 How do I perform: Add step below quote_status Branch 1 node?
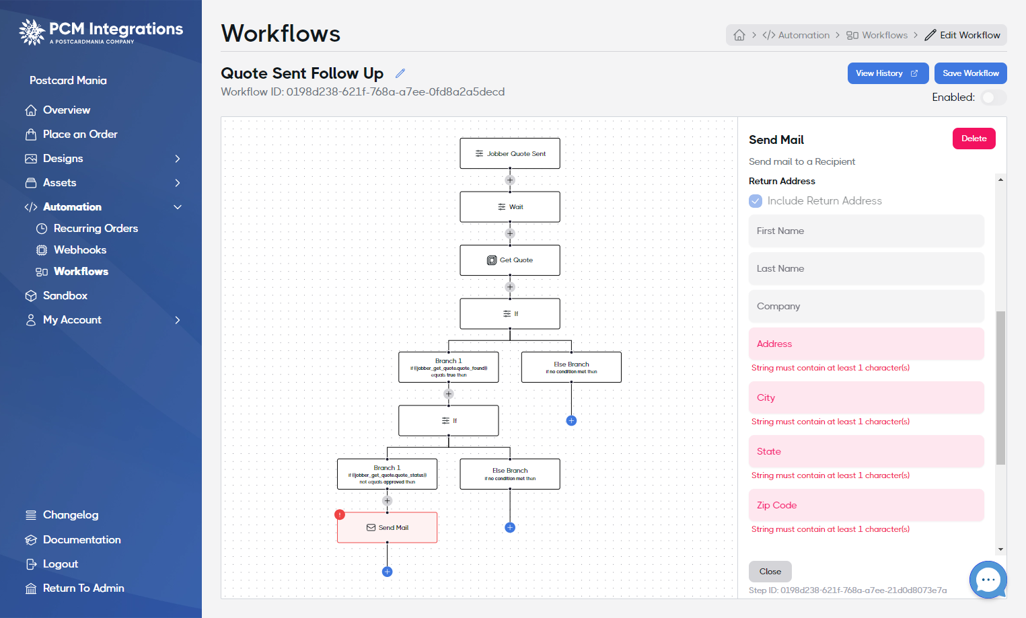click(x=387, y=501)
